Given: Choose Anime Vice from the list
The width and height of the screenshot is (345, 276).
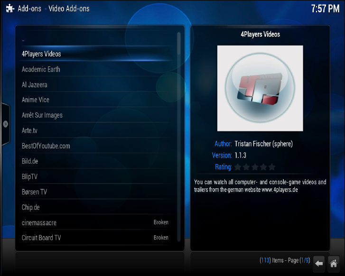Looking at the screenshot, I should pyautogui.click(x=97, y=100).
